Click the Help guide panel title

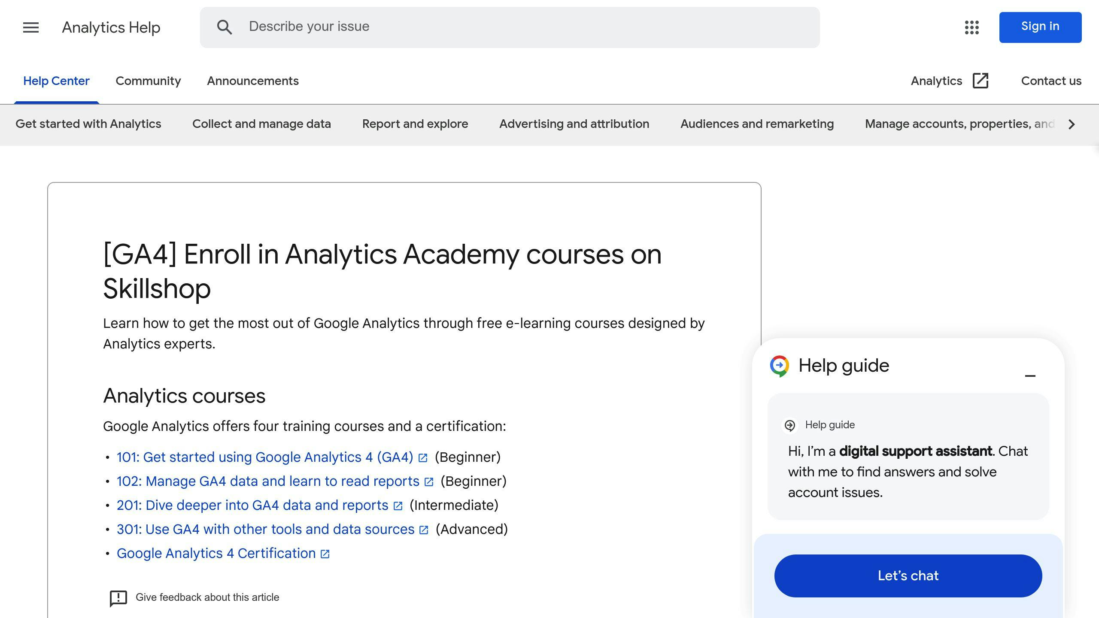[844, 366]
